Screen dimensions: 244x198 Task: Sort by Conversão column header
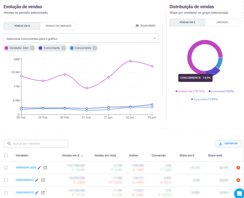pyautogui.click(x=159, y=155)
